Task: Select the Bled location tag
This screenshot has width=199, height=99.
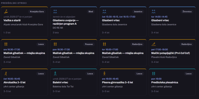Action: (x=91, y=12)
